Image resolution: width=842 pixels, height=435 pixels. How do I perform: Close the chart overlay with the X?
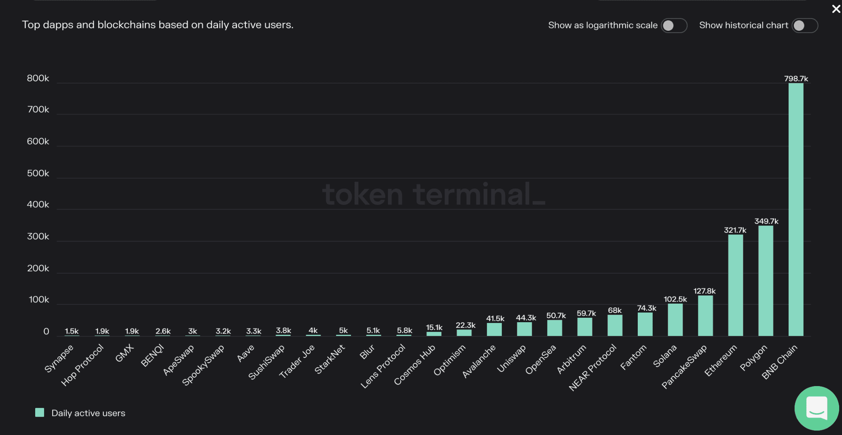(x=836, y=8)
